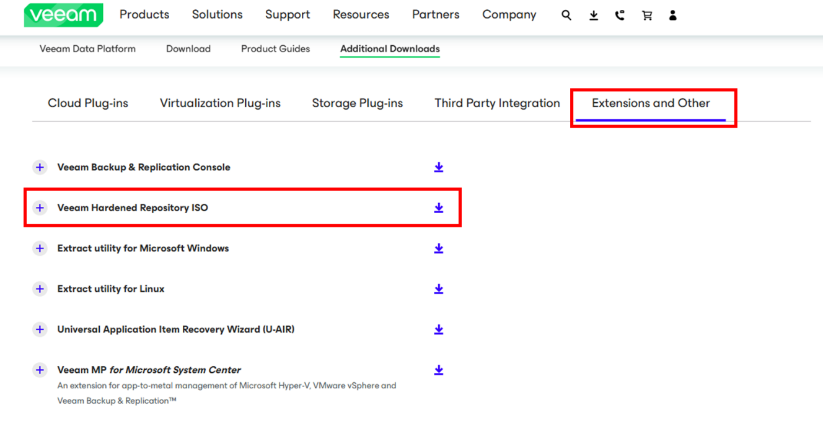823x446 pixels.
Task: Open the Solutions menu
Action: coord(218,14)
